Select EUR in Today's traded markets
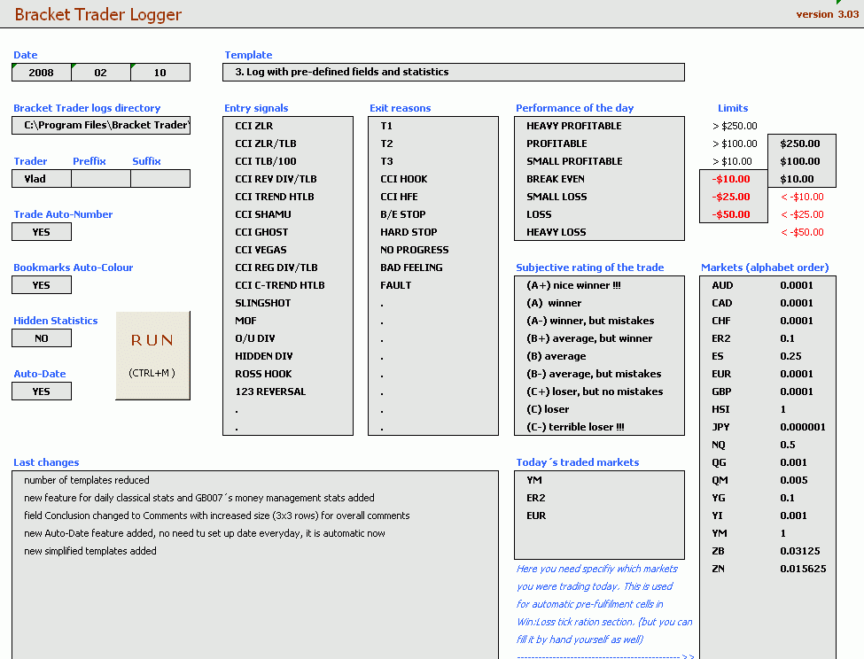 (x=600, y=516)
